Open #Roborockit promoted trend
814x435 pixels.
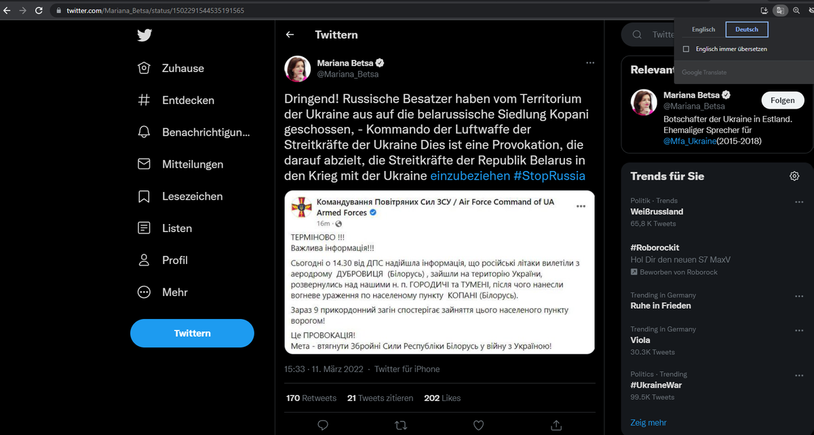(x=655, y=248)
